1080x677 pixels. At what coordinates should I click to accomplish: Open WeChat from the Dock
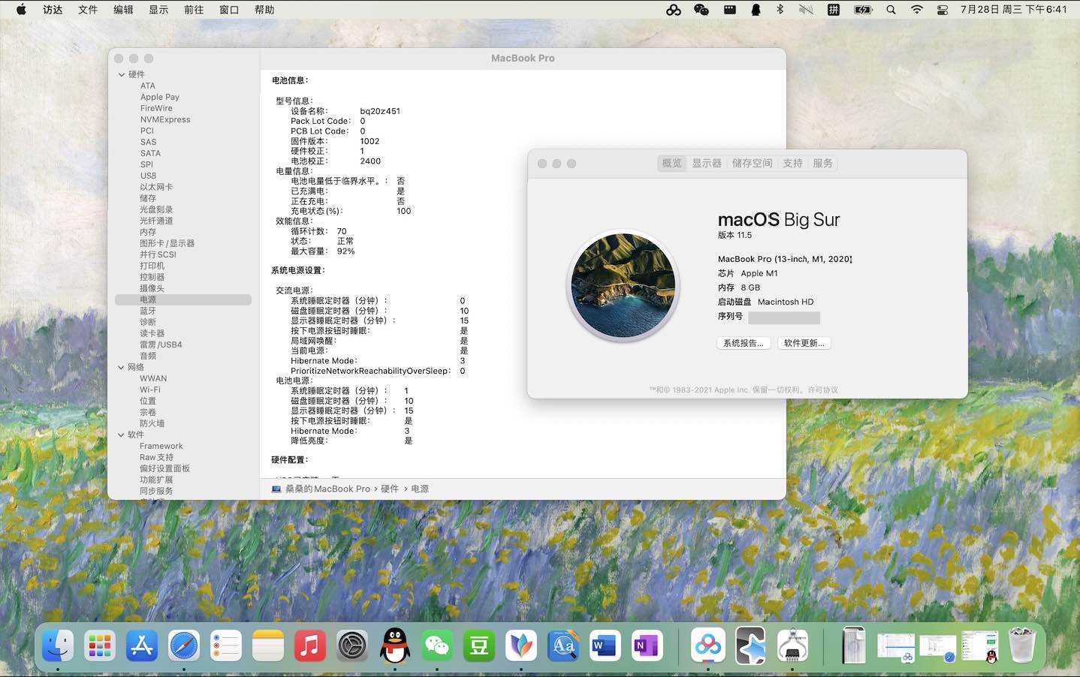pos(437,645)
